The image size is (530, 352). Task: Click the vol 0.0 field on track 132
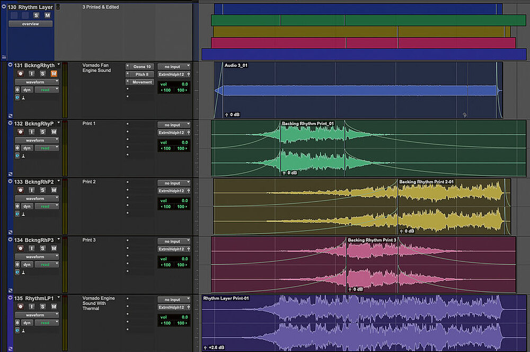(x=174, y=142)
